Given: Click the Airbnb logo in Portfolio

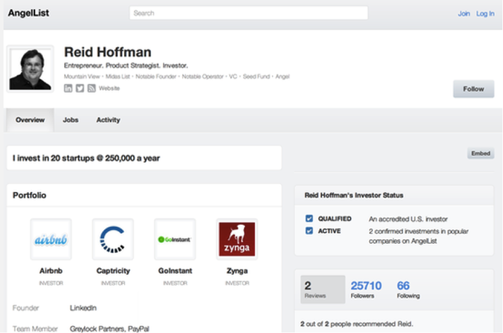Looking at the screenshot, I should (x=51, y=239).
